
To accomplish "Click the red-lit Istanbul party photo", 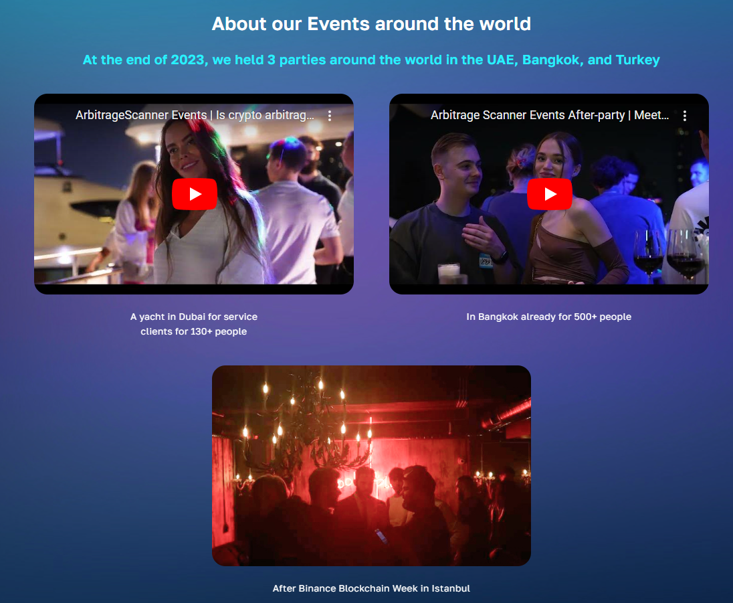I will click(371, 465).
